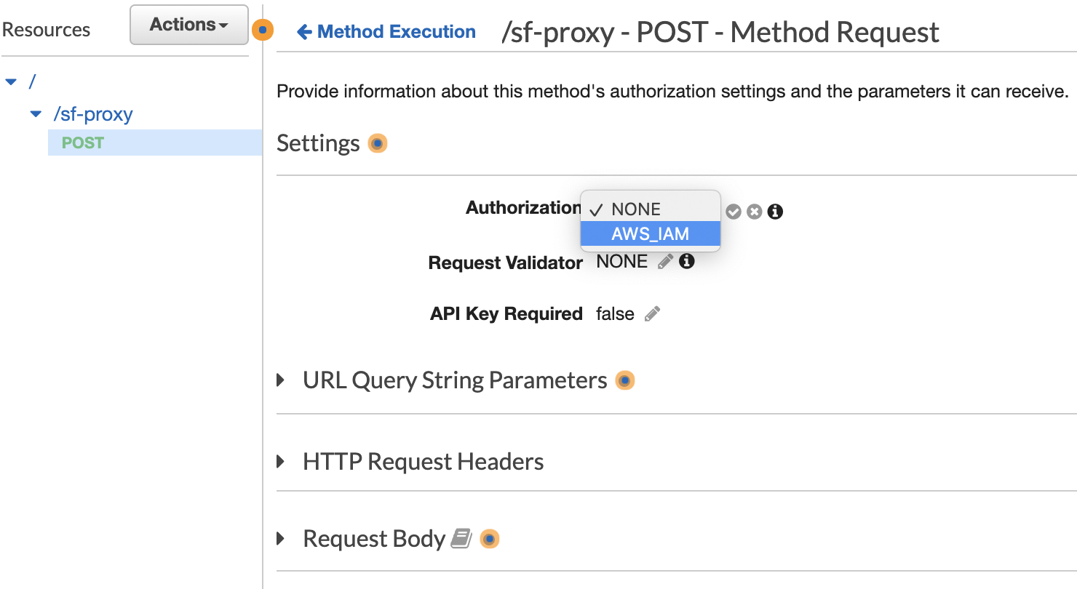The image size is (1077, 589).
Task: Select POST method in resource tree
Action: coord(83,143)
